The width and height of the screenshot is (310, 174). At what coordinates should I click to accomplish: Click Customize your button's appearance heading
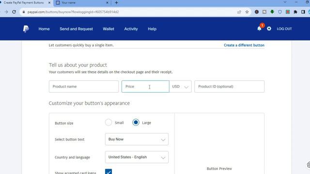coord(89,103)
